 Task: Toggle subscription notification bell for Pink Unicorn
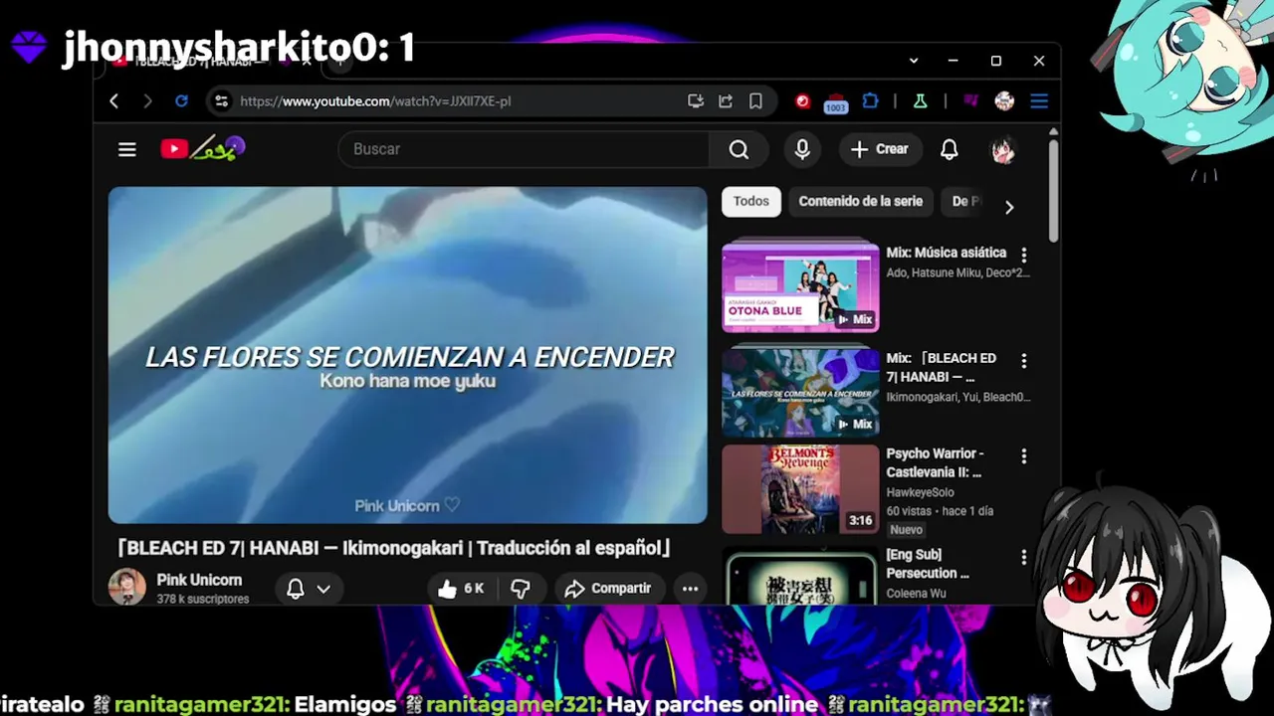(x=296, y=589)
